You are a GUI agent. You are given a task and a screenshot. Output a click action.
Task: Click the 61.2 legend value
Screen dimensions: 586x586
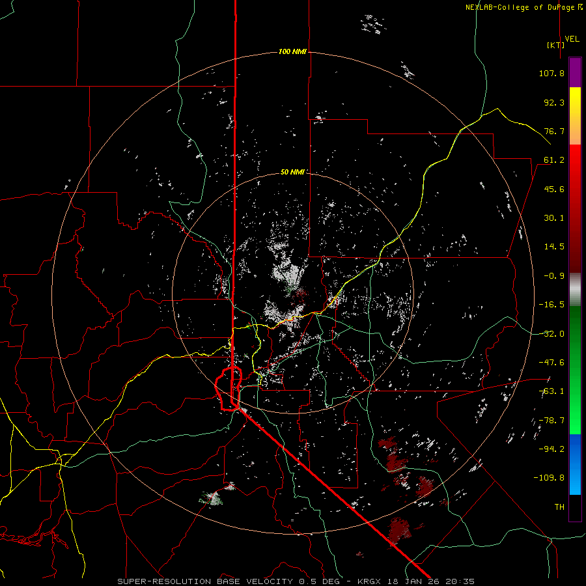[554, 160]
